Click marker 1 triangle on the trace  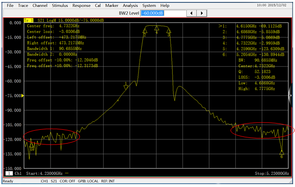126,87
